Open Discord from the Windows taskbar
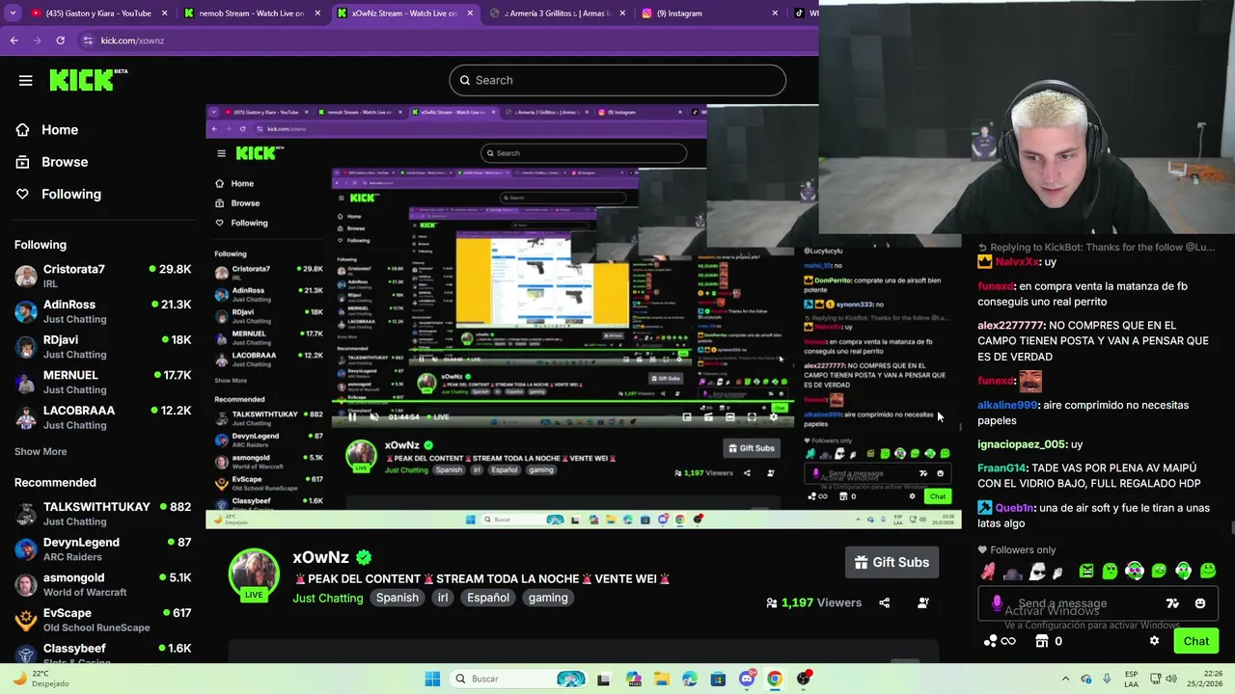 pos(747,679)
